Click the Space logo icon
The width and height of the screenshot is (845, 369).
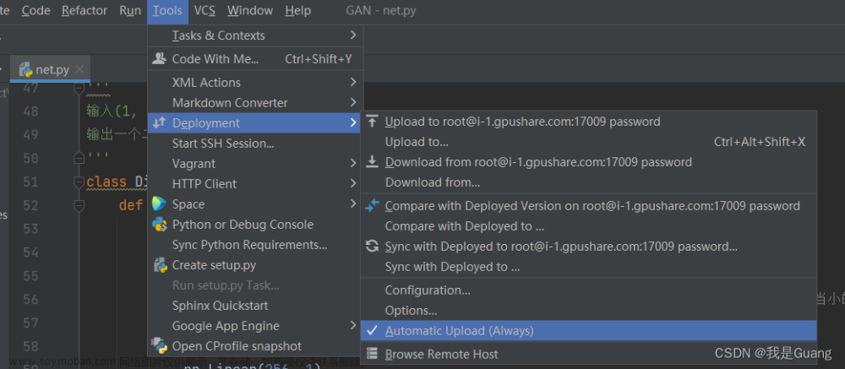coord(159,204)
